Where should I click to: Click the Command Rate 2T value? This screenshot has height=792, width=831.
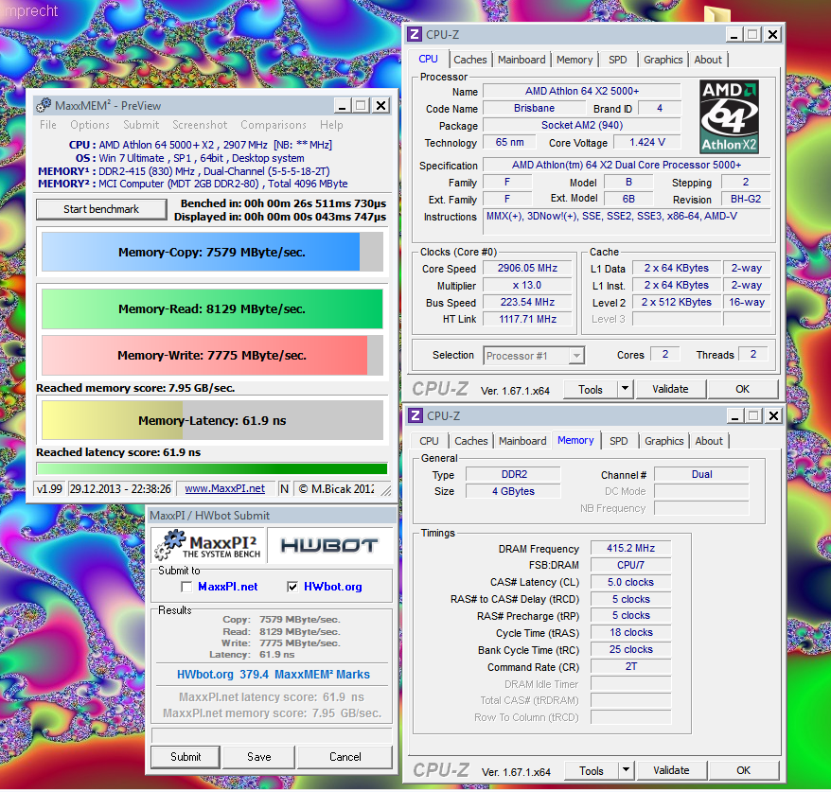[630, 666]
